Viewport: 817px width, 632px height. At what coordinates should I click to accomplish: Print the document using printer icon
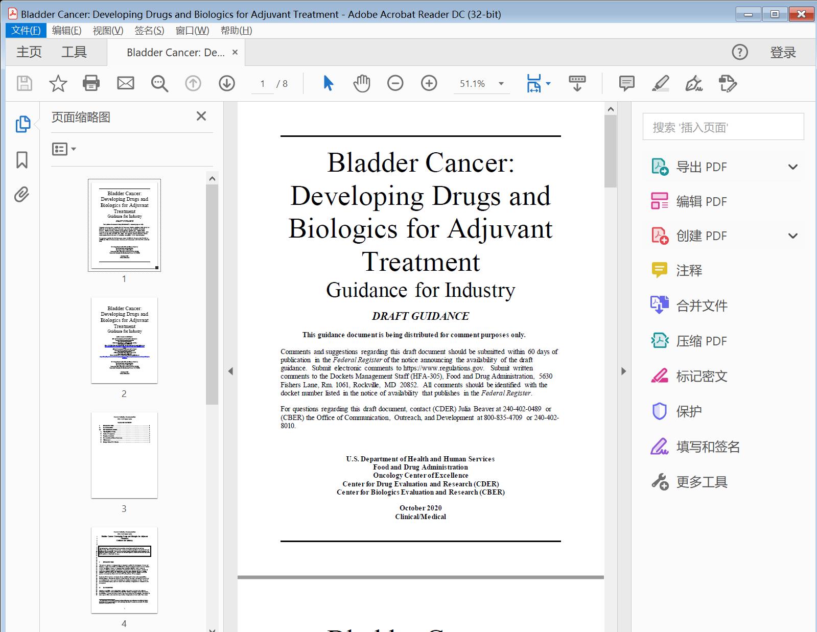pos(91,83)
